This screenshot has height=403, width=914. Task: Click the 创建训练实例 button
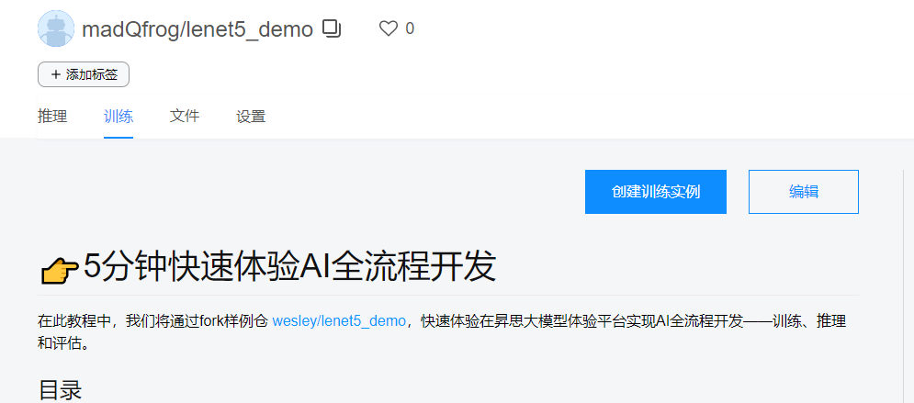[x=656, y=192]
